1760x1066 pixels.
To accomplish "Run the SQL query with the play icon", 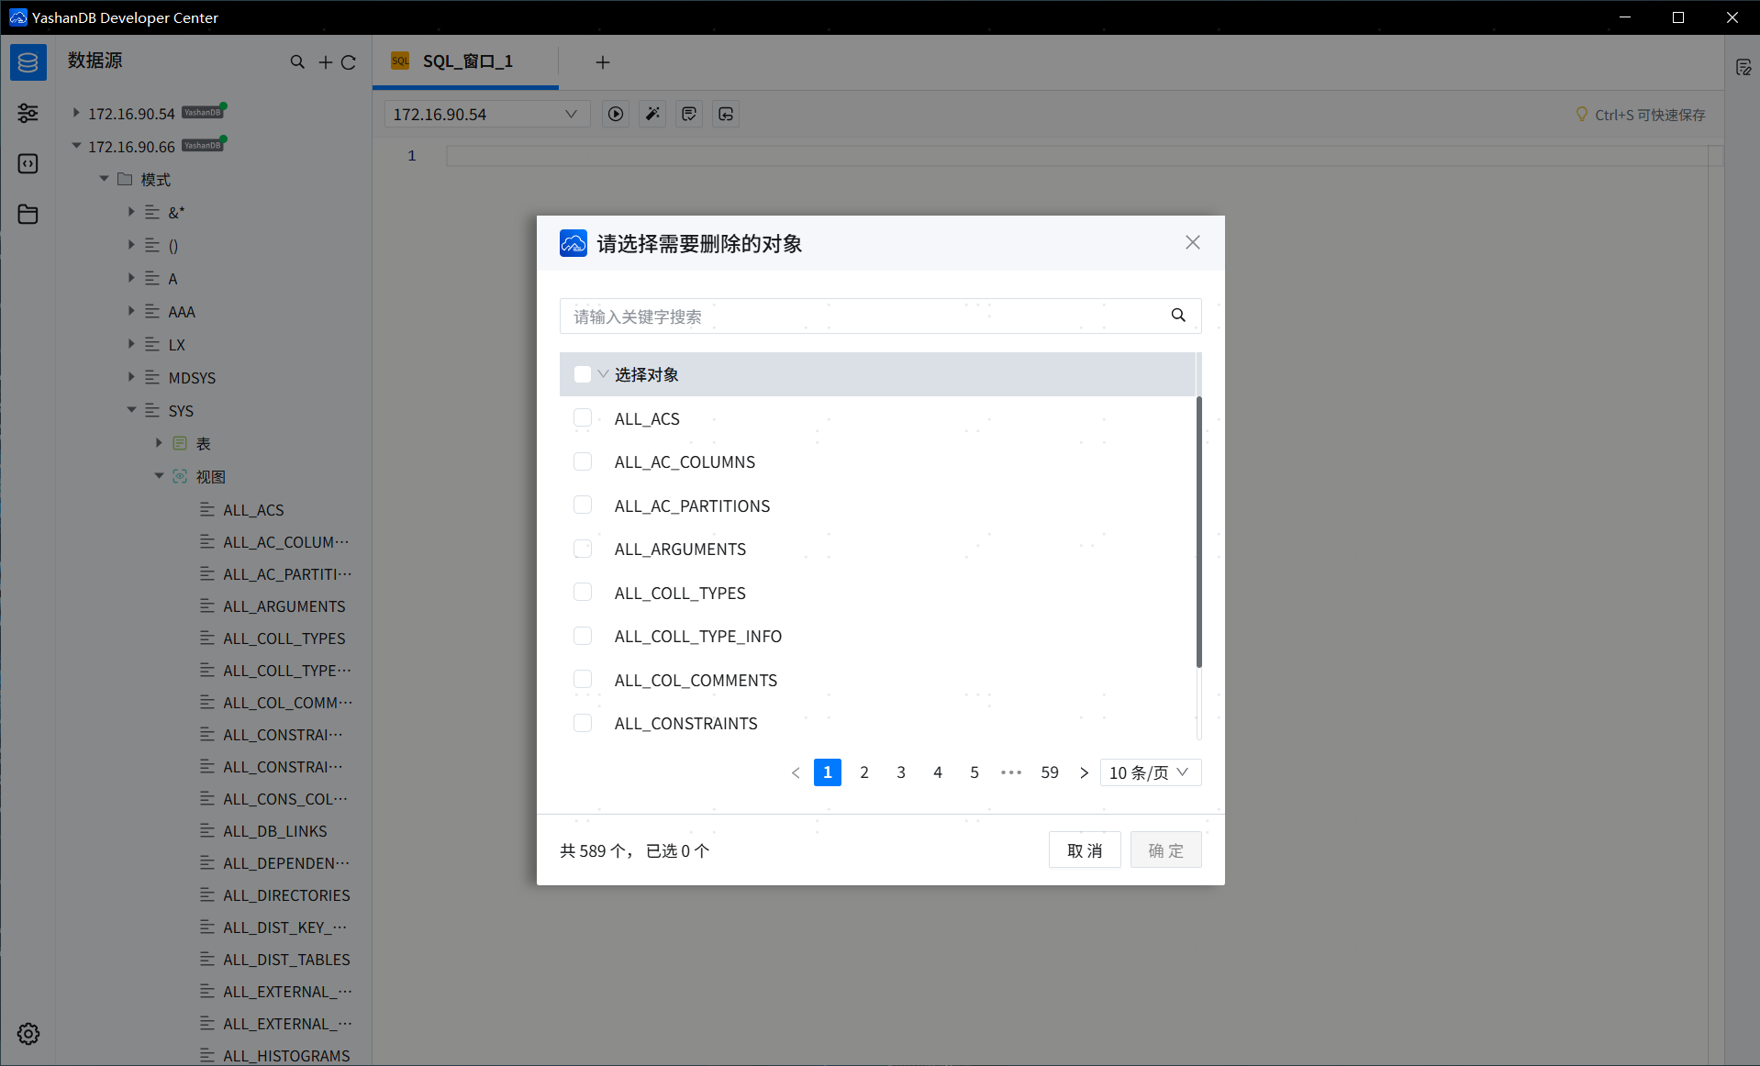I will (615, 114).
